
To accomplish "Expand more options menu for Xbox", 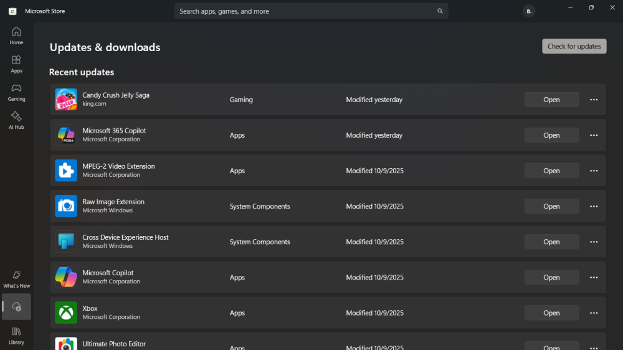I will [x=594, y=313].
